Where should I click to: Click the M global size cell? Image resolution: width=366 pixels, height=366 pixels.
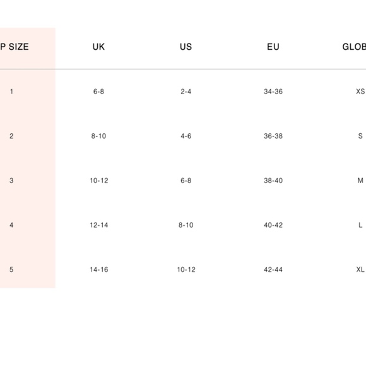coord(360,180)
